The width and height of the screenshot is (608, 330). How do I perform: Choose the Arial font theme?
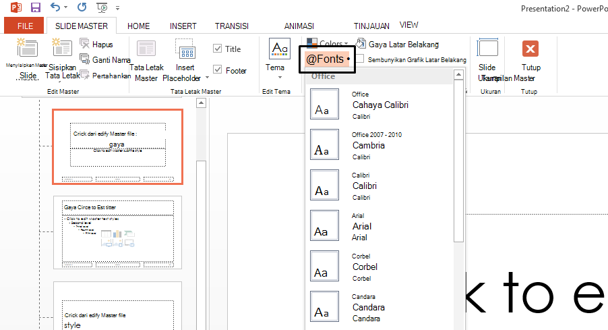click(379, 225)
